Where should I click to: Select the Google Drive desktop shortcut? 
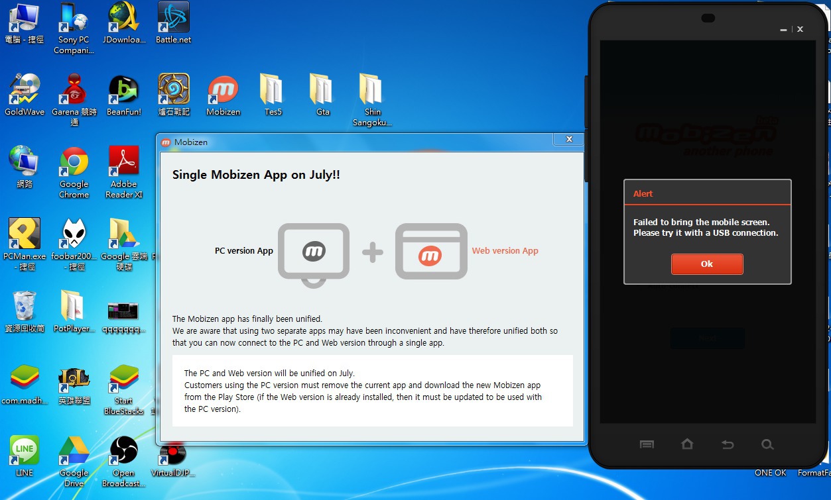pos(74,461)
